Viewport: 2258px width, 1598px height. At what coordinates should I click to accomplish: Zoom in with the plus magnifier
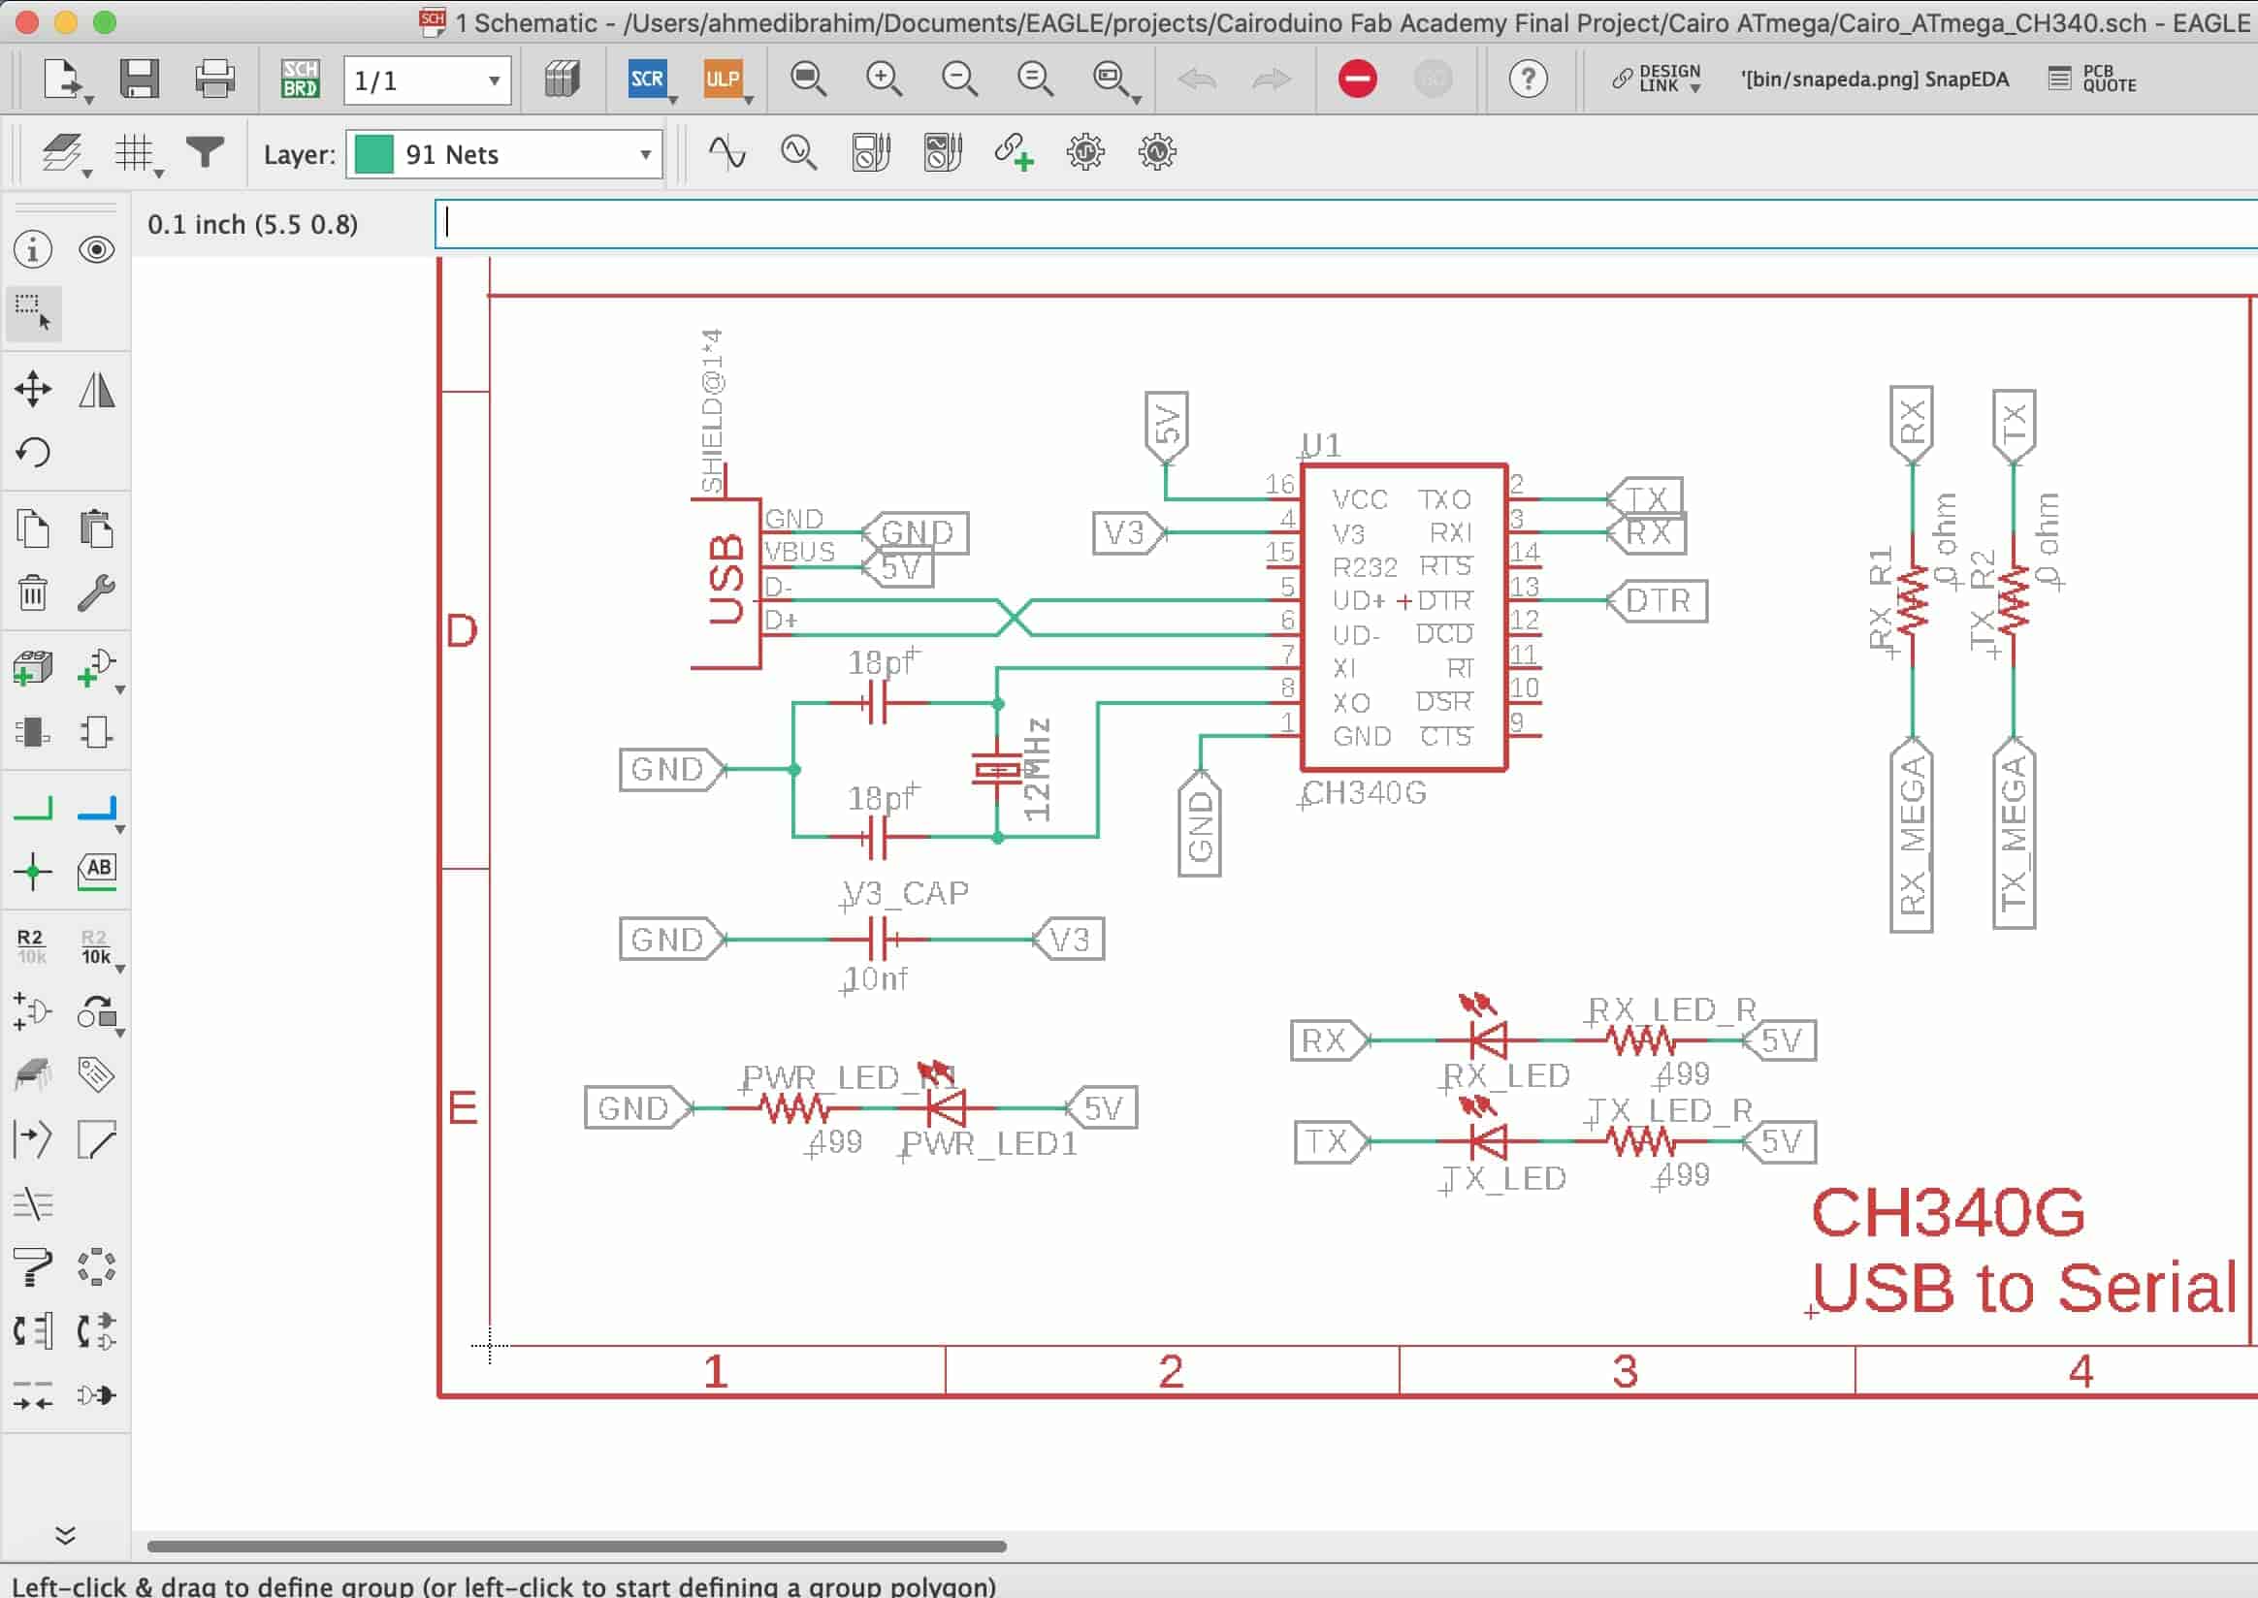(x=884, y=79)
